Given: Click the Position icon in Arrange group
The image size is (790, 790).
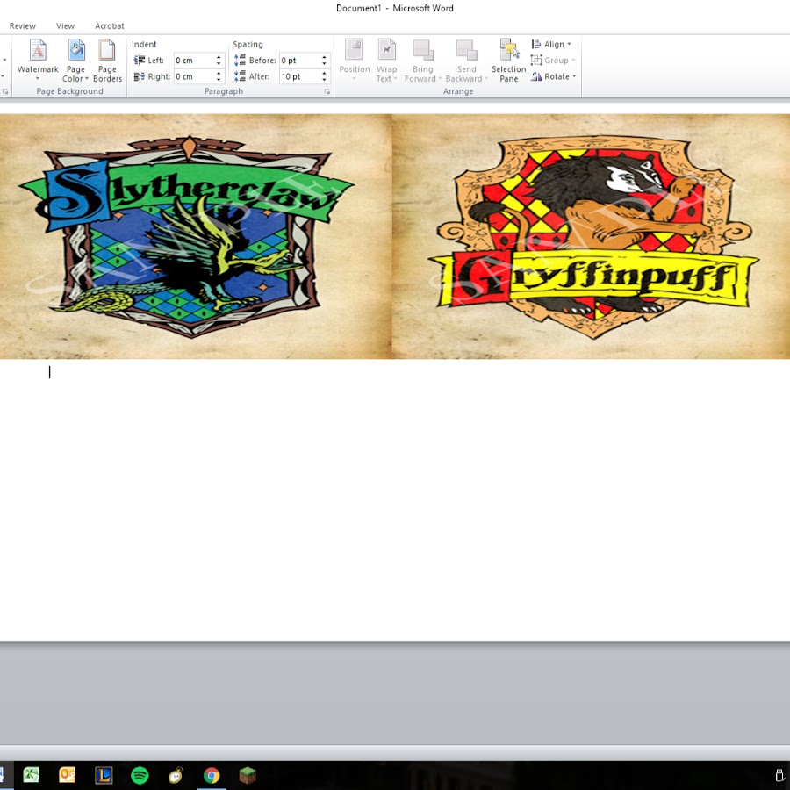Looking at the screenshot, I should pos(355,50).
